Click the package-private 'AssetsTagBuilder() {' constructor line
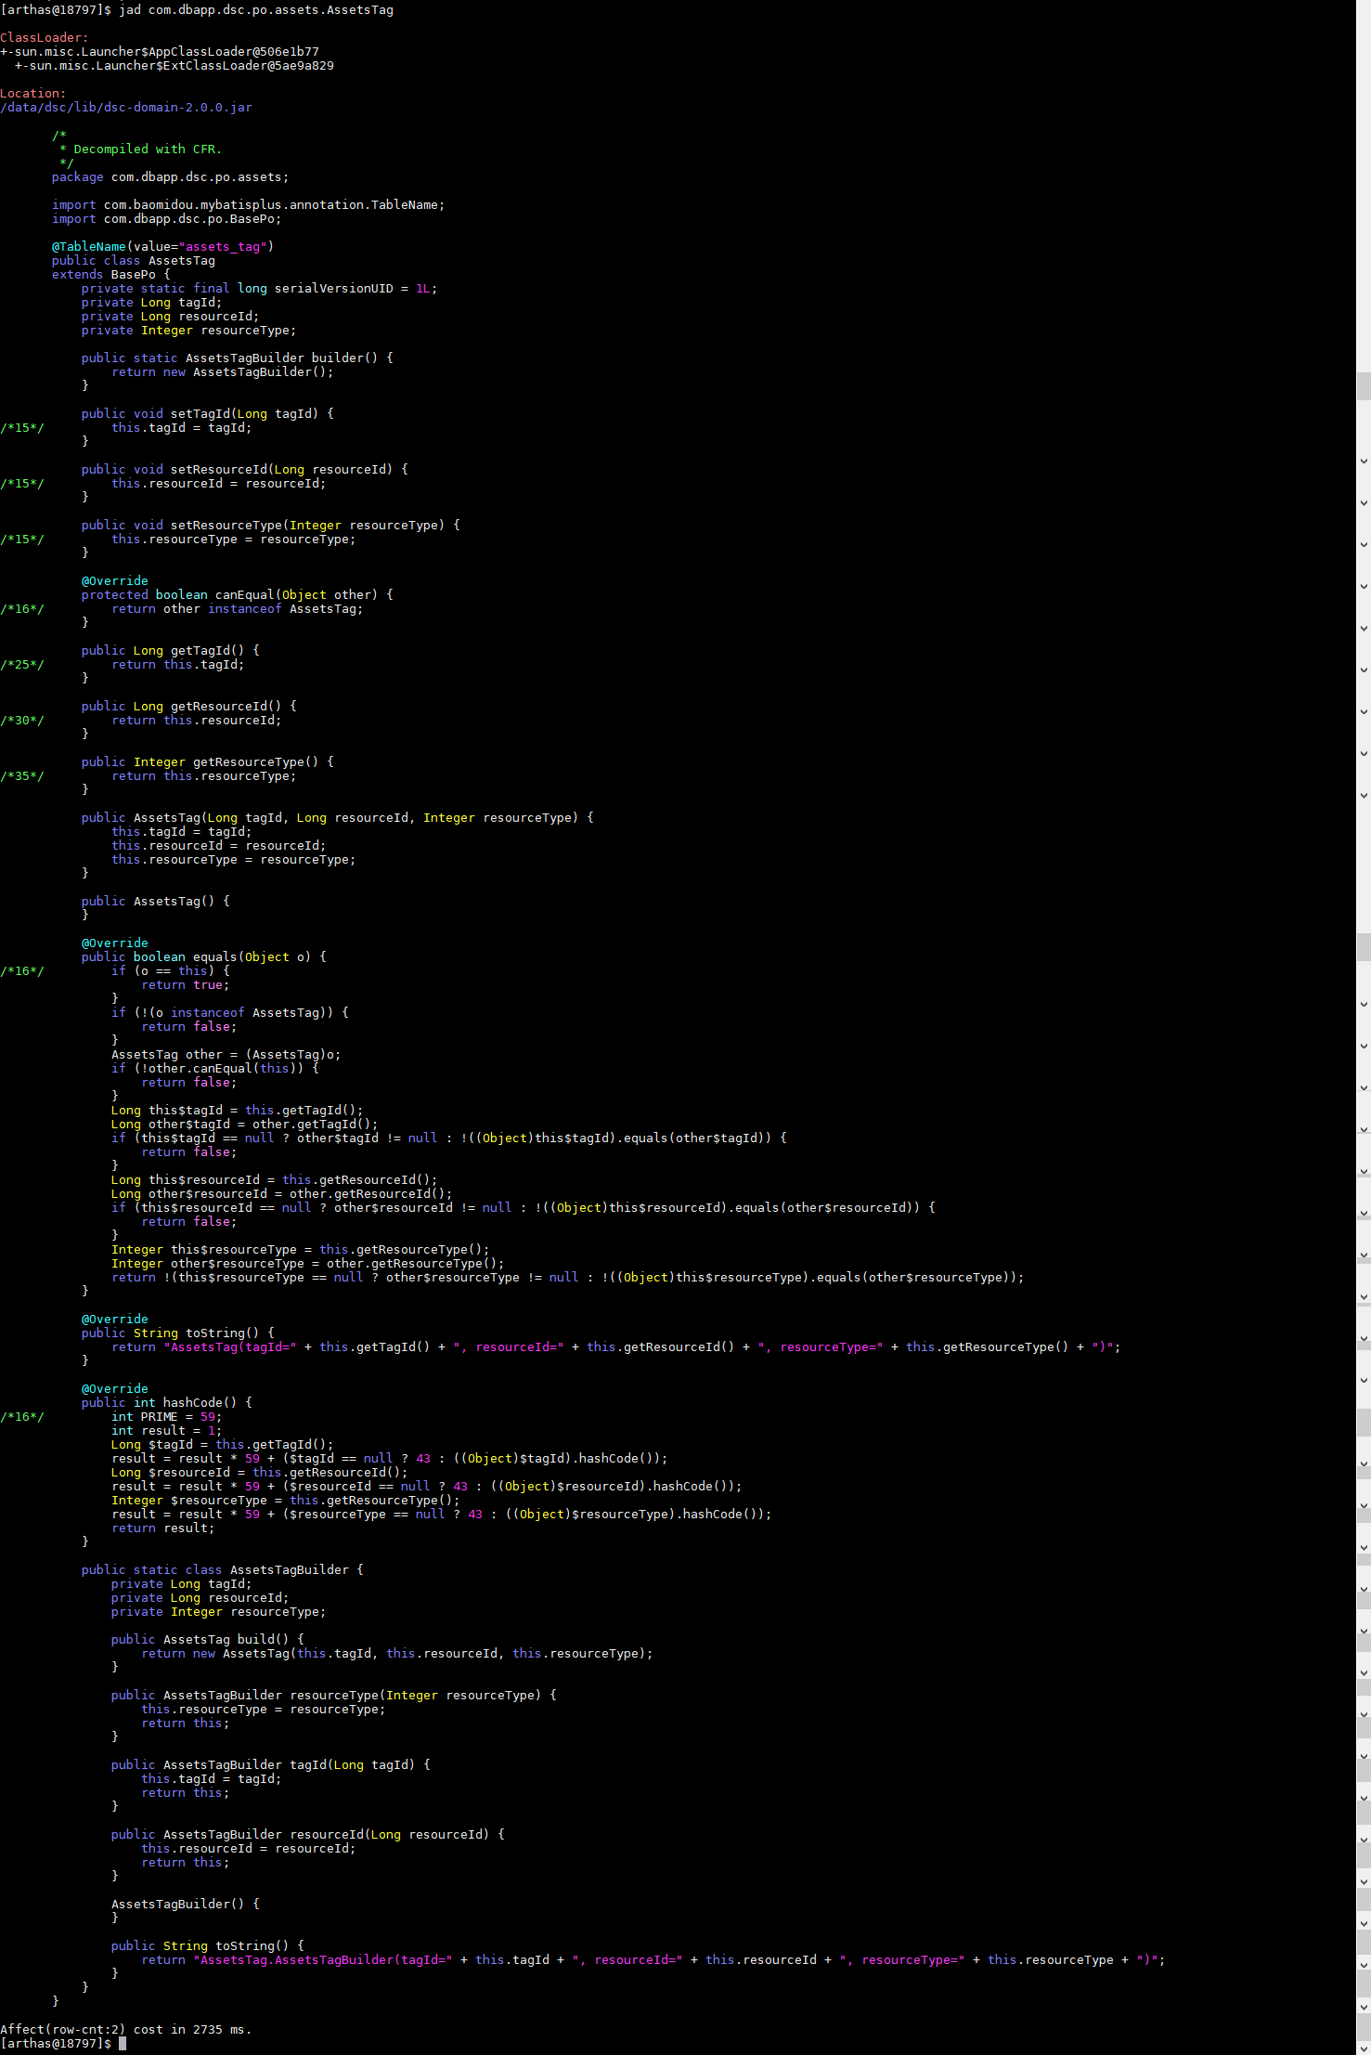Image resolution: width=1371 pixels, height=2055 pixels. tap(186, 1905)
